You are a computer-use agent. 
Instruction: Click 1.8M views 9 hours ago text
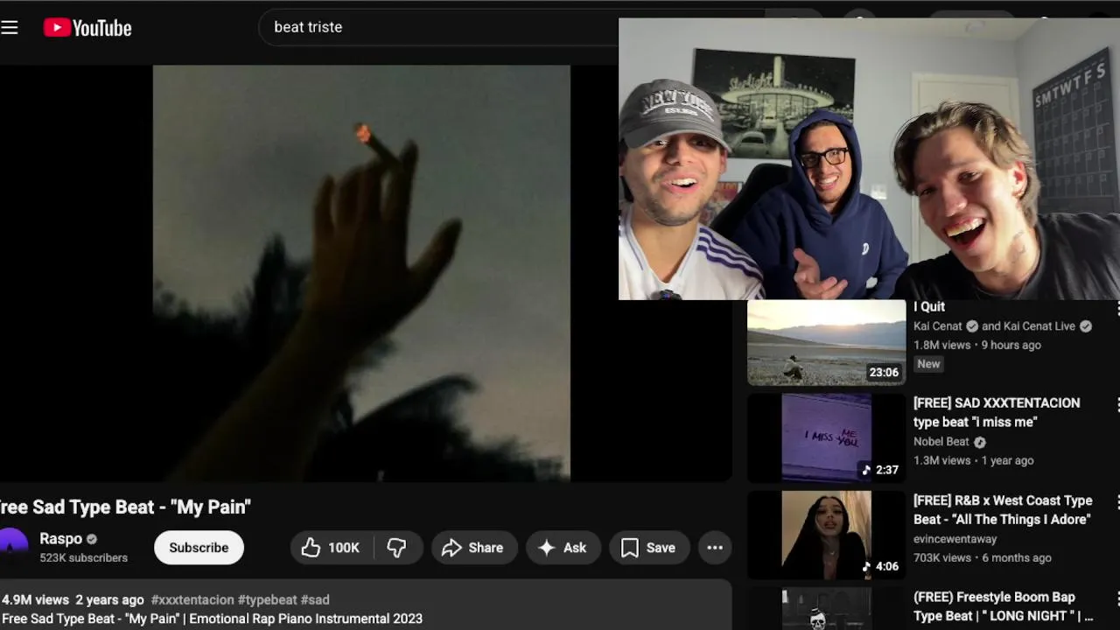pos(977,345)
